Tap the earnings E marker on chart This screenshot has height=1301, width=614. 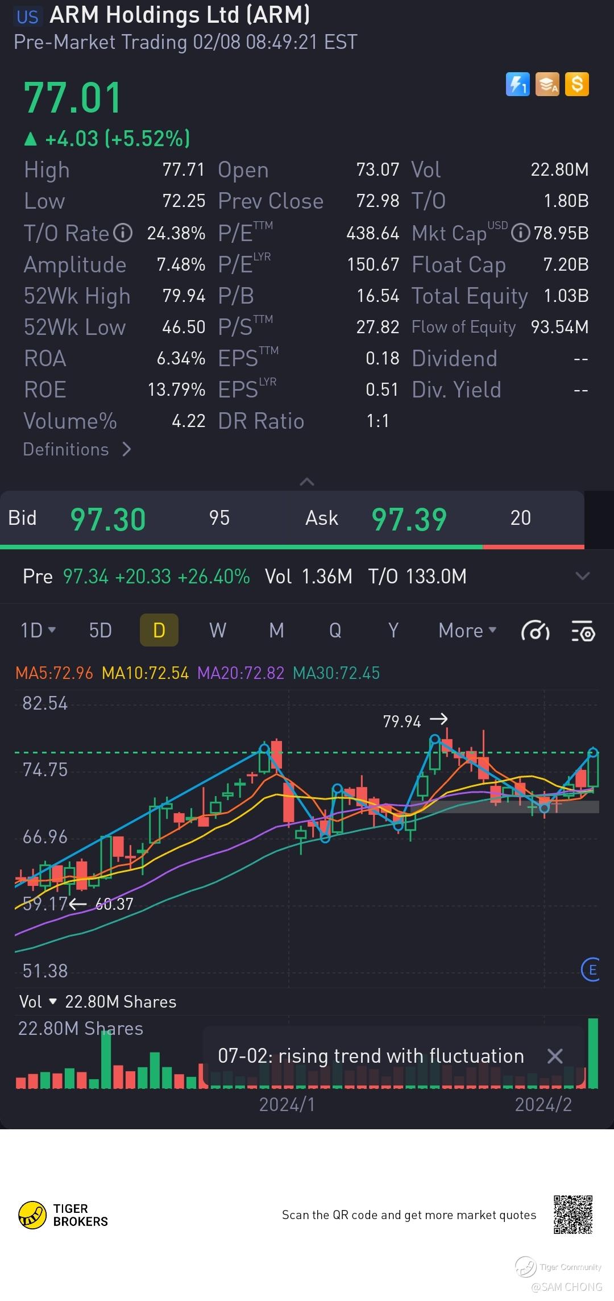tap(592, 969)
